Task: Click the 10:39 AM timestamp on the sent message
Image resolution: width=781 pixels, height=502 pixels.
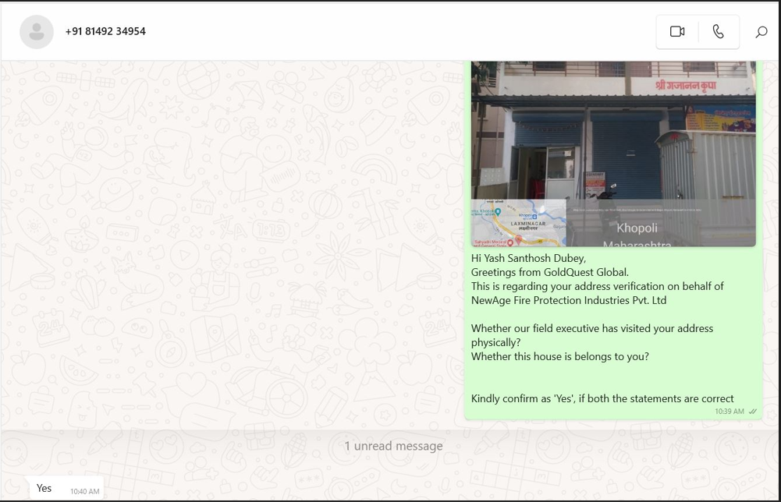Action: click(x=730, y=412)
